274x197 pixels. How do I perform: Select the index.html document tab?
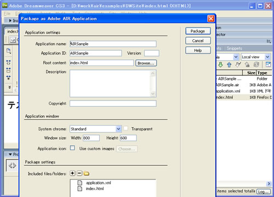click(13, 32)
